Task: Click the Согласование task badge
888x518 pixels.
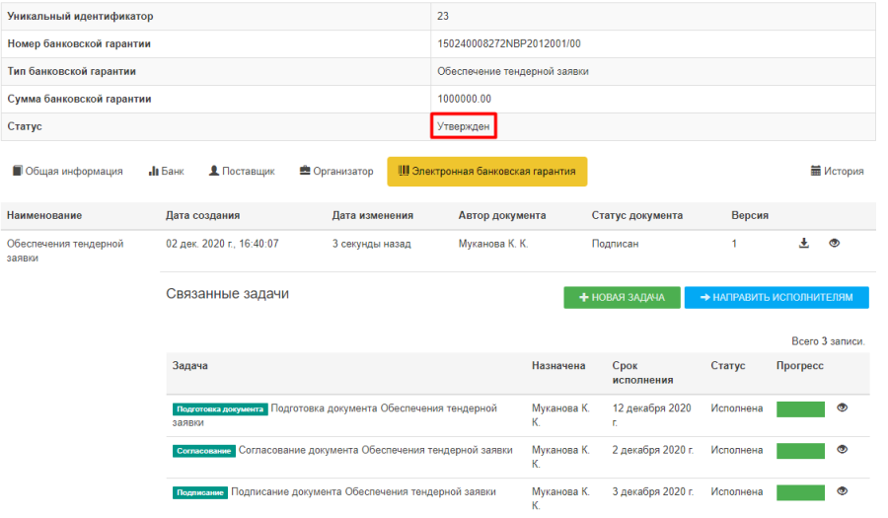Action: point(204,451)
